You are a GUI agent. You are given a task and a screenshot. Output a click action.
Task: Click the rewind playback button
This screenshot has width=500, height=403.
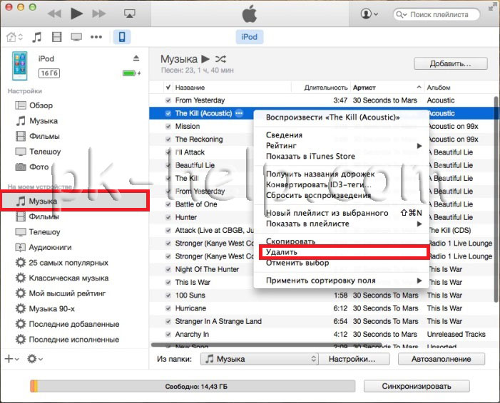click(x=54, y=14)
